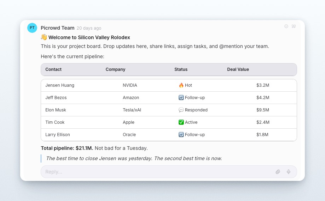This screenshot has height=201, width=325.
Task: Click the 'Welcome to Silicon Valley Rolodex' heading
Action: (89, 37)
